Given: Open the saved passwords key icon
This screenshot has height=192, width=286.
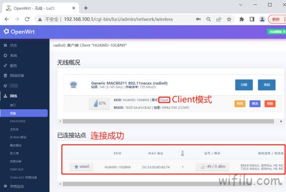Looking at the screenshot, I should pos(198,19).
